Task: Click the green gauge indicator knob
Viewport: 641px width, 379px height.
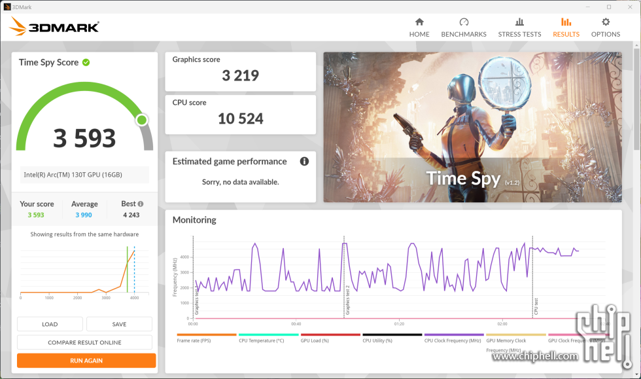Action: pyautogui.click(x=142, y=120)
